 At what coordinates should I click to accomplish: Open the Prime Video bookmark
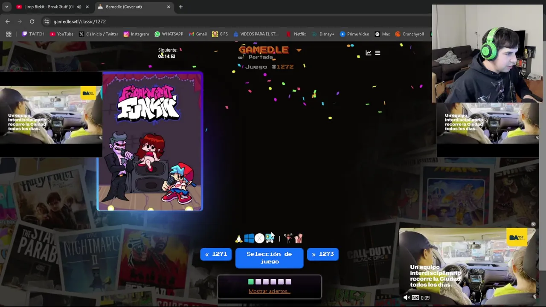354,34
